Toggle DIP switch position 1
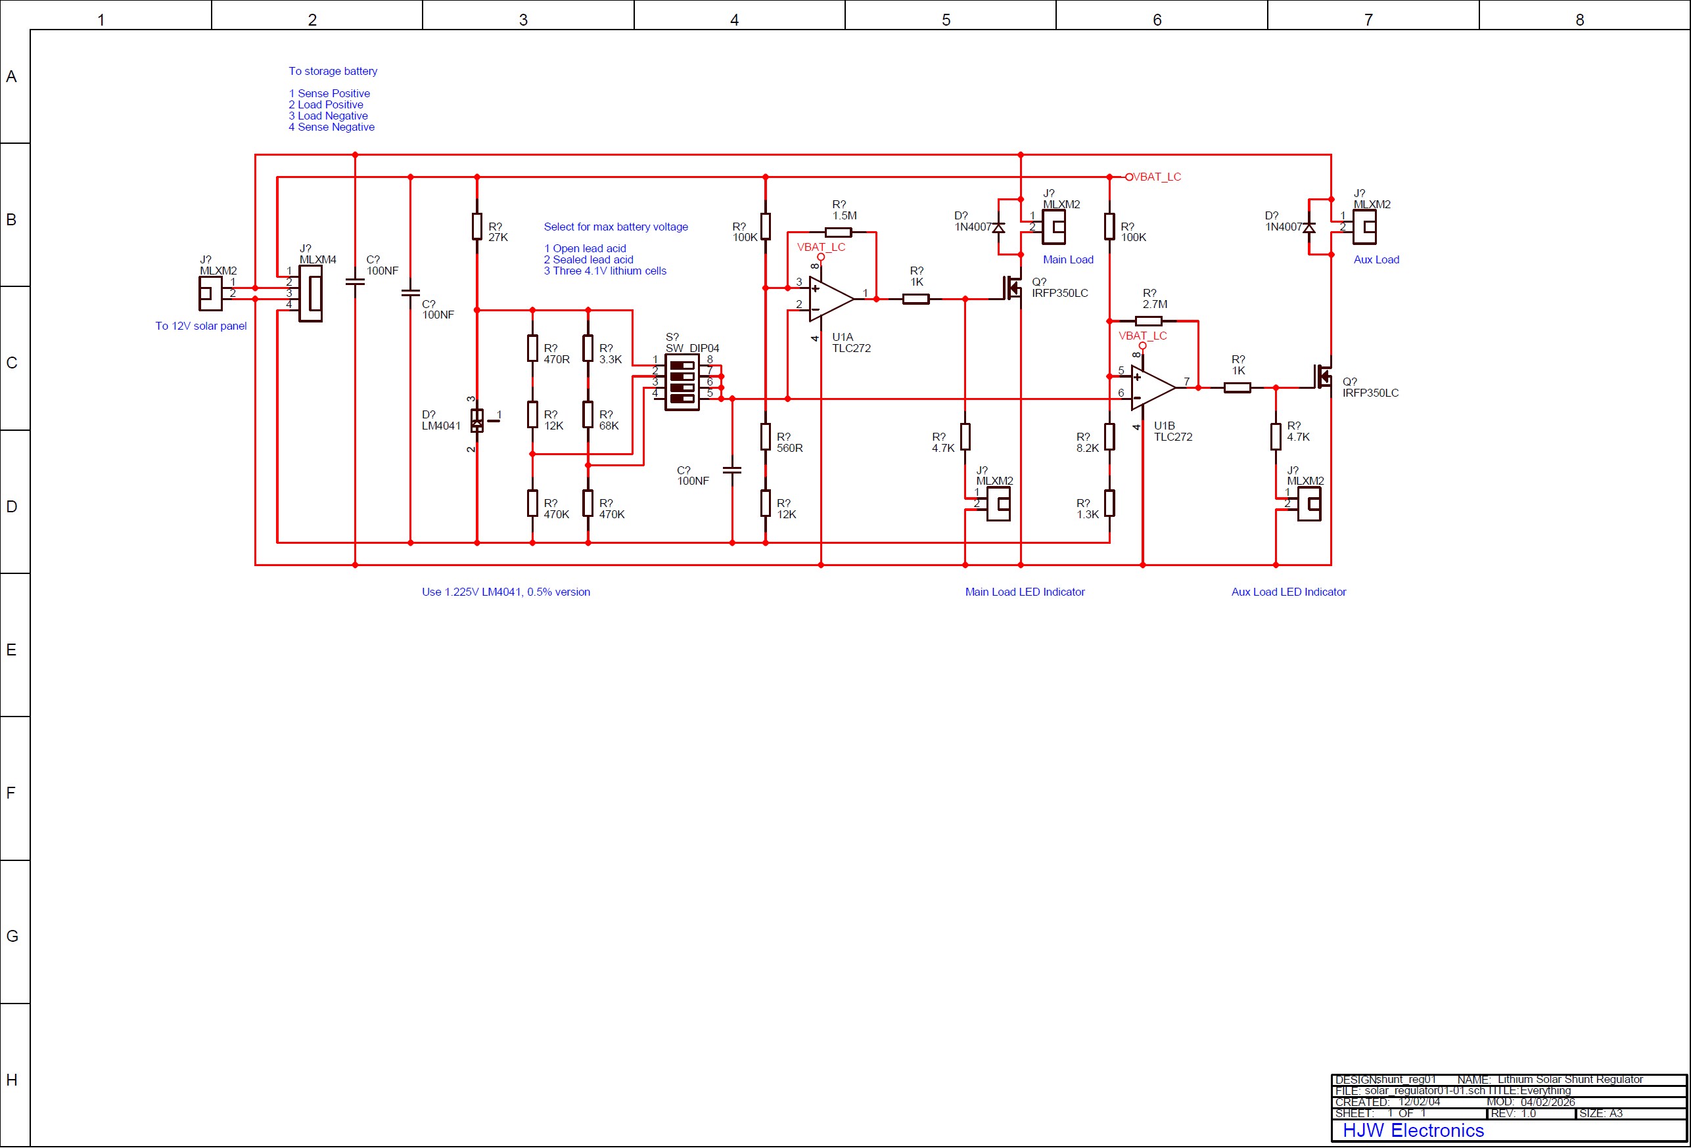Image resolution: width=1691 pixels, height=1148 pixels. pyautogui.click(x=682, y=366)
